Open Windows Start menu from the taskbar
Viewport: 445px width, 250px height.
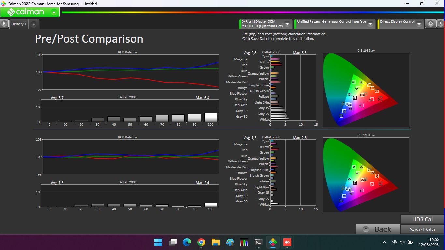pyautogui.click(x=158, y=242)
